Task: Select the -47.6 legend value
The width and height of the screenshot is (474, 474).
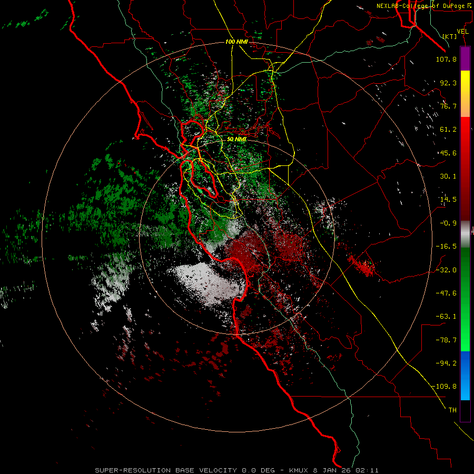Action: click(446, 293)
